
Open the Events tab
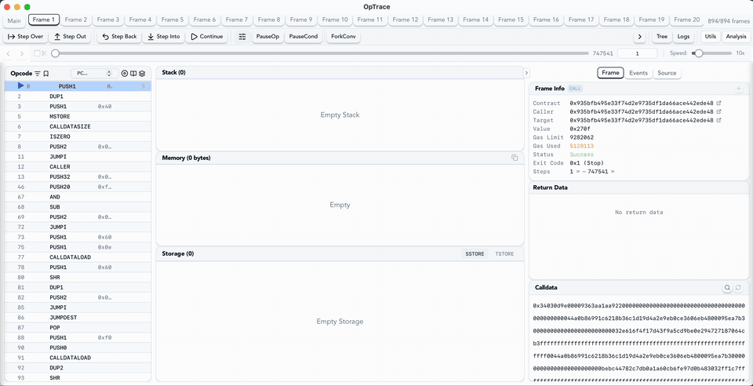pos(638,73)
